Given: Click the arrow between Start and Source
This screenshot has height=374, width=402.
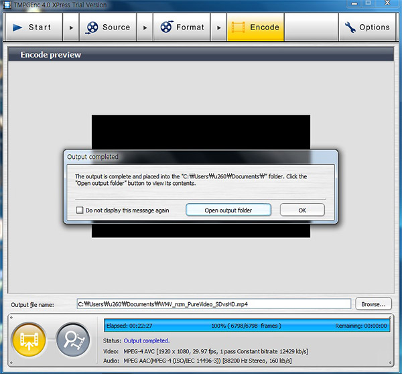Looking at the screenshot, I should [71, 27].
